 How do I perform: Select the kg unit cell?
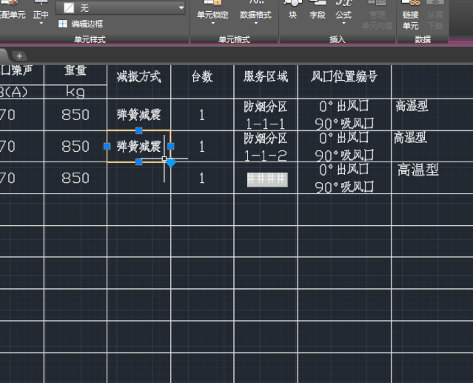tap(76, 92)
